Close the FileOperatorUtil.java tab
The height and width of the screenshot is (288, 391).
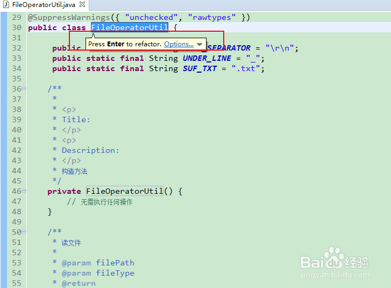(82, 4)
